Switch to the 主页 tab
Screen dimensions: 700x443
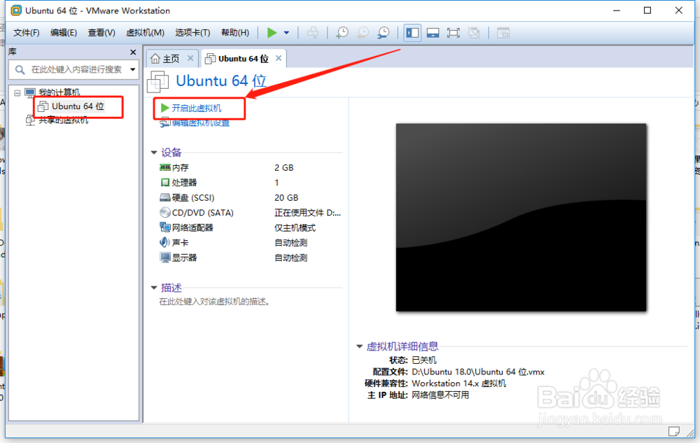(171, 59)
